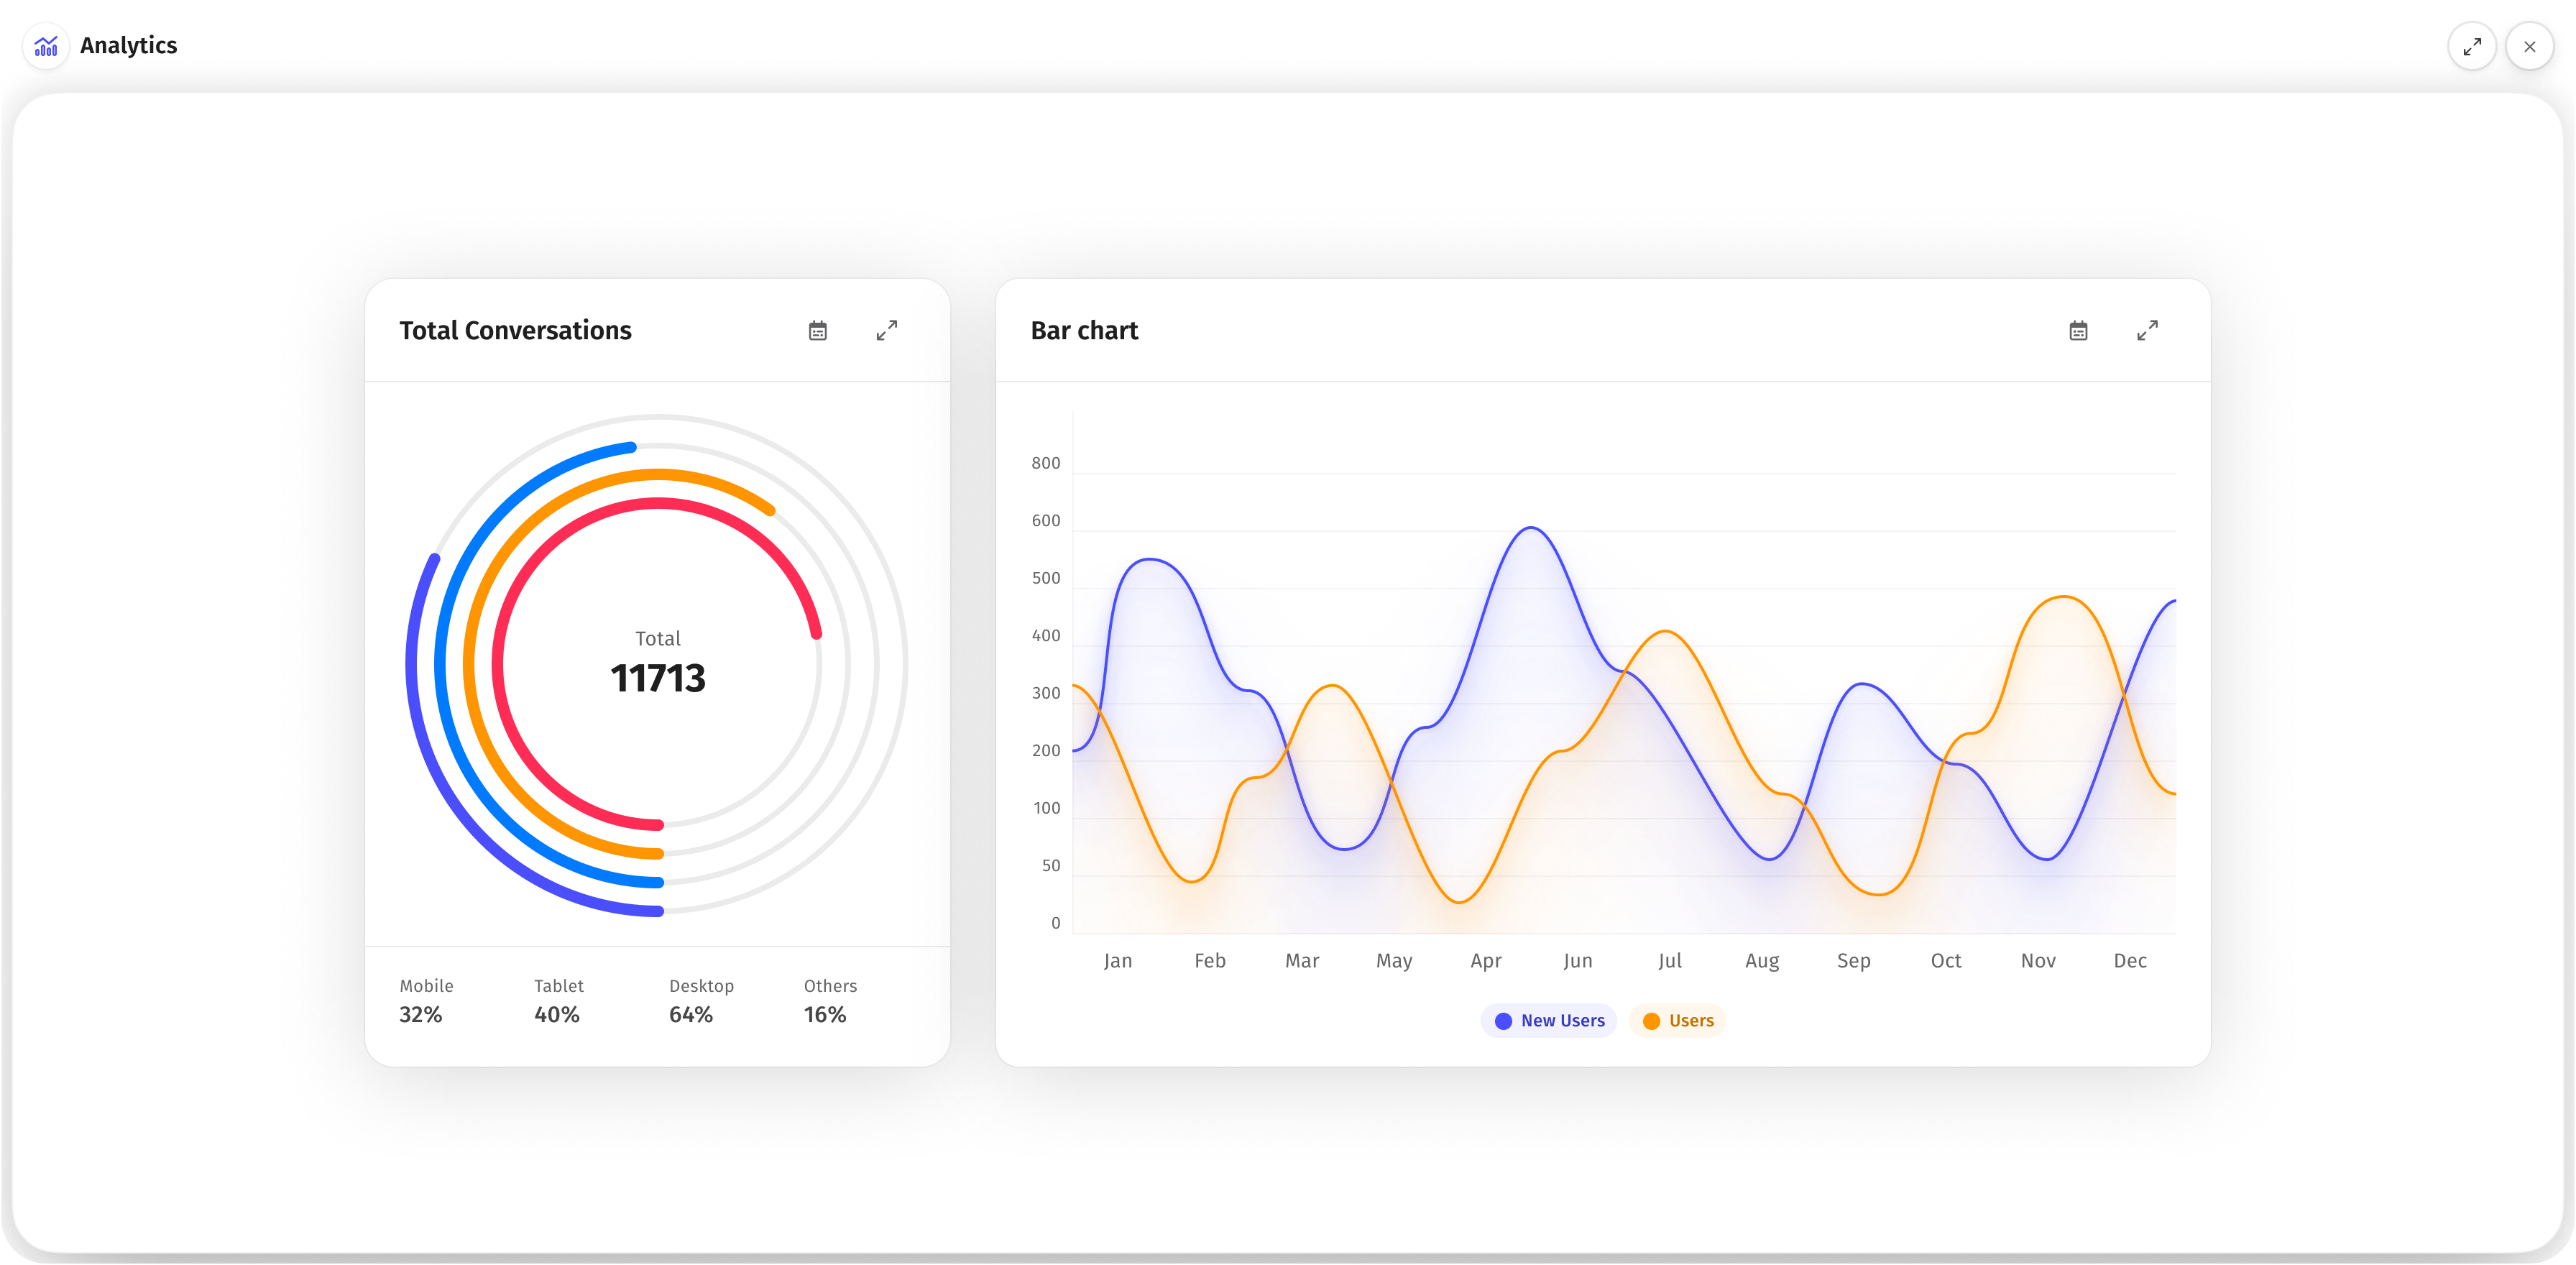Open calendar in Total Conversations card
This screenshot has width=2576, height=1265.
(817, 331)
